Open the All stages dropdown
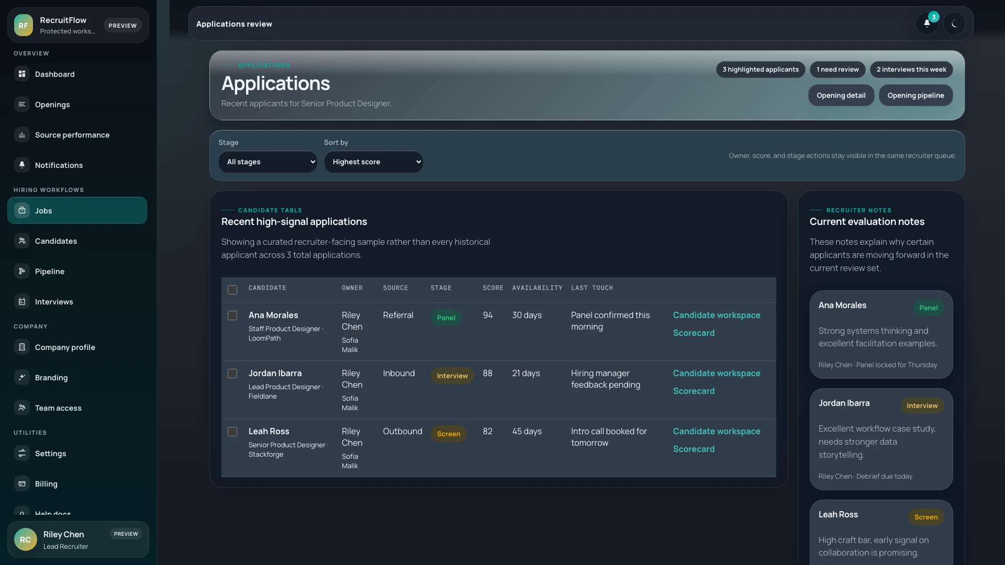Image resolution: width=1005 pixels, height=565 pixels. click(268, 162)
